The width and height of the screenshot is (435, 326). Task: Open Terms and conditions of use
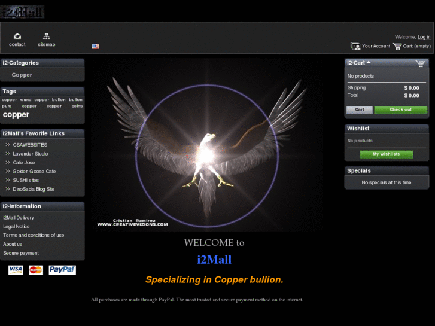[34, 235]
